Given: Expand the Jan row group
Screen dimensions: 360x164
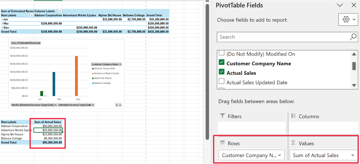Looking at the screenshot, I should 2,19.
